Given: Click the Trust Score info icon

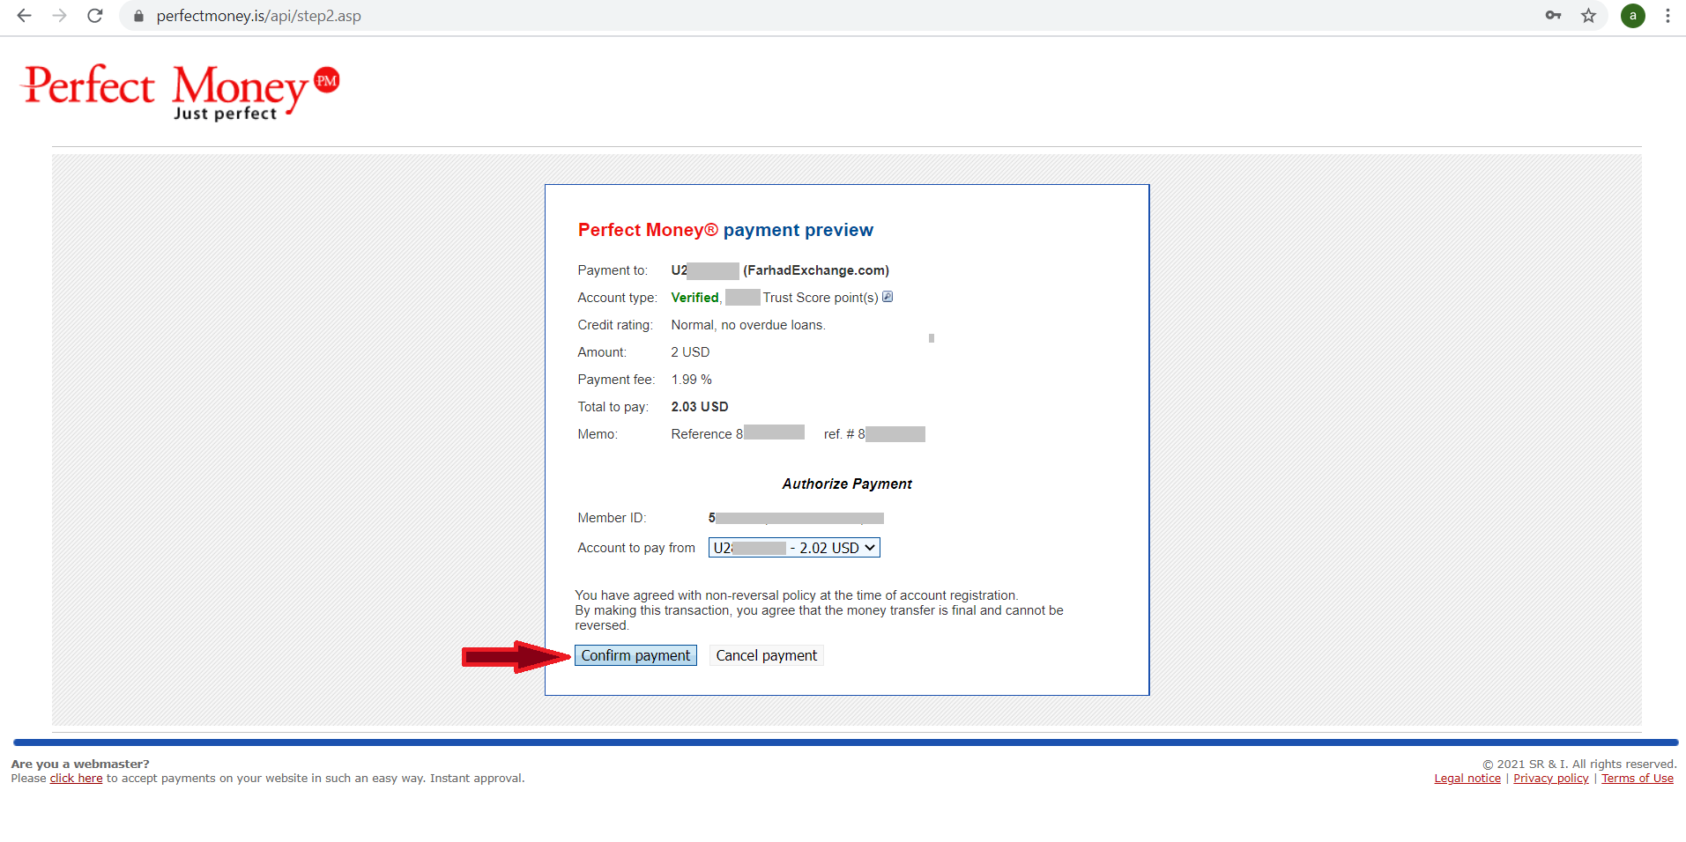Looking at the screenshot, I should click(888, 297).
